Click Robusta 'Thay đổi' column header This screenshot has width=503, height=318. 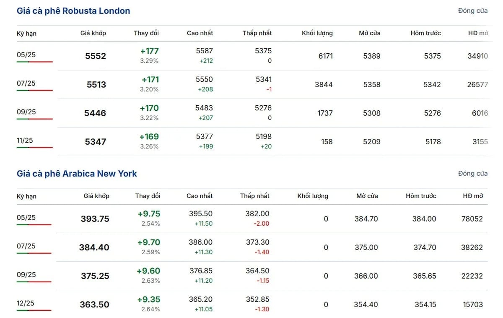pos(146,33)
